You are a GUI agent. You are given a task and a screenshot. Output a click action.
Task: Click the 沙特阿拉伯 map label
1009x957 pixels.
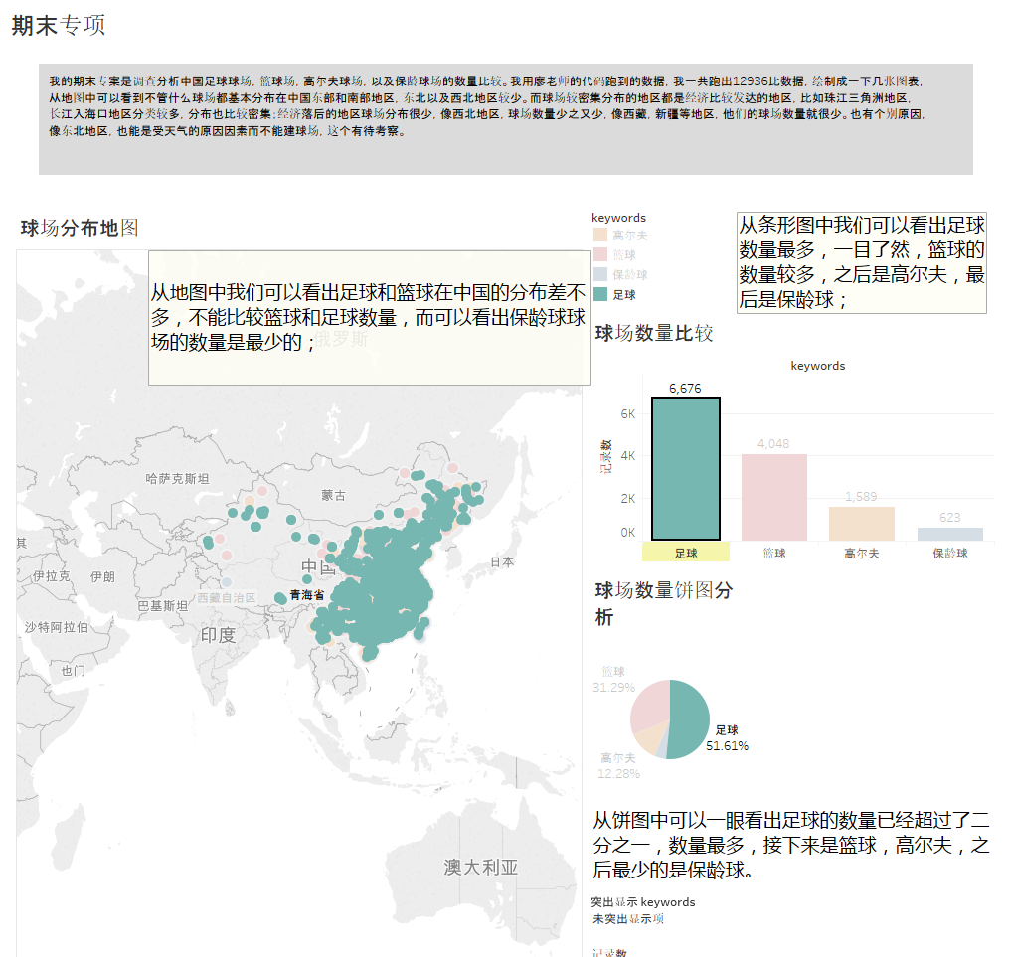tap(56, 627)
